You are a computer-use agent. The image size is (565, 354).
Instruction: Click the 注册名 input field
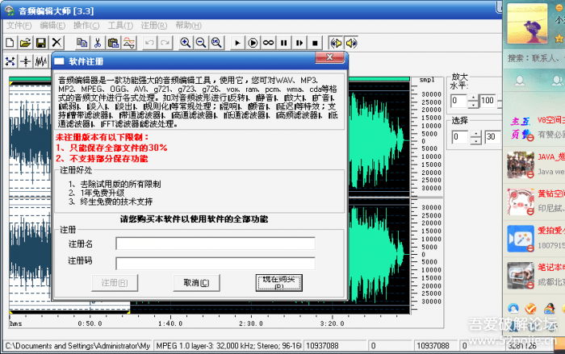215,244
